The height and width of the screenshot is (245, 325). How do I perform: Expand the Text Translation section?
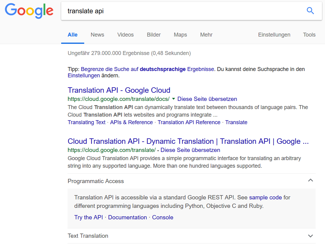(310, 236)
